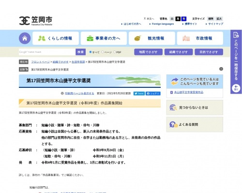Viewport: 242px width, 193px height.
Task: Click the 足跡 history label
Action: pyautogui.click(x=24, y=69)
